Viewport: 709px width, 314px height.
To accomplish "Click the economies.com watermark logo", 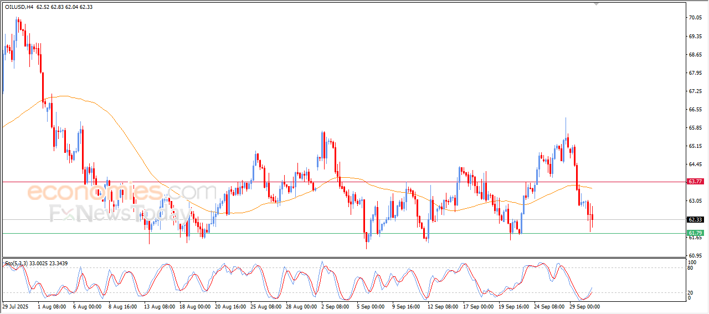I will click(x=121, y=193).
